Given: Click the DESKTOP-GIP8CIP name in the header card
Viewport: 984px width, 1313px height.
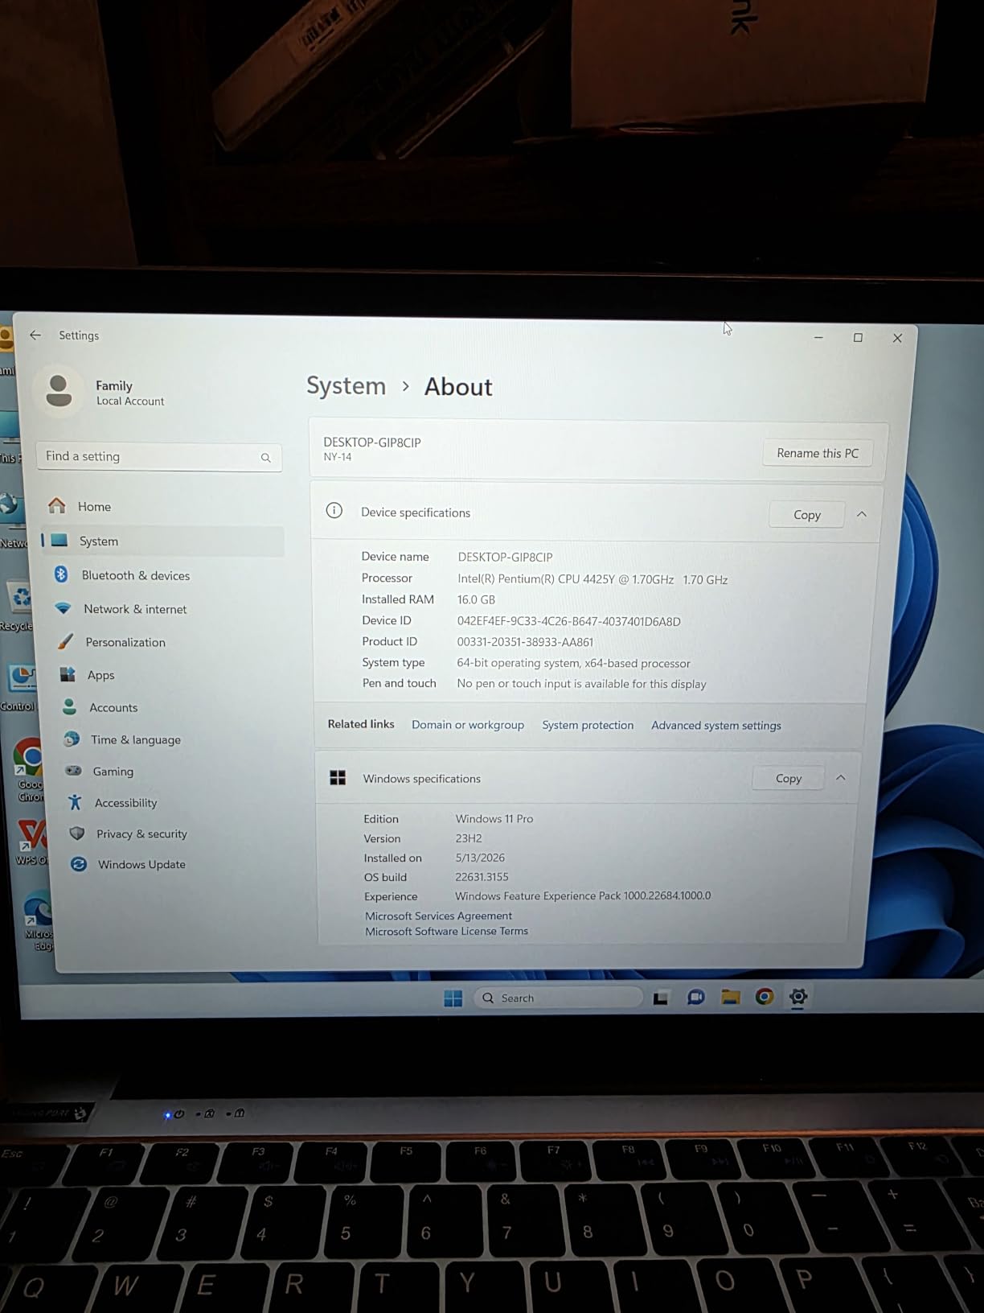Looking at the screenshot, I should [x=372, y=442].
